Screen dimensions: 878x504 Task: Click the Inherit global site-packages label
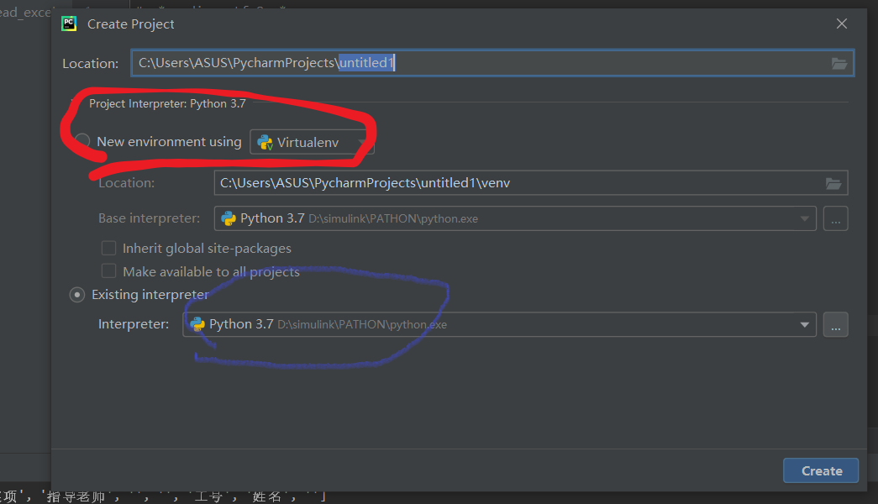(x=207, y=248)
